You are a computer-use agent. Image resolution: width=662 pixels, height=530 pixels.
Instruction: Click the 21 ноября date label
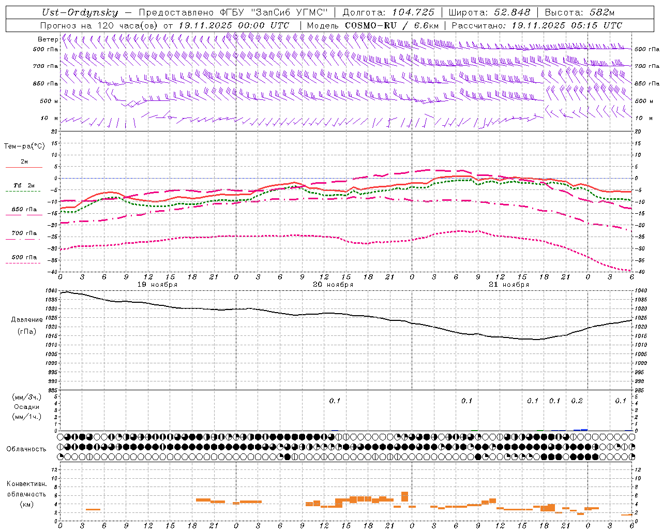click(x=509, y=285)
